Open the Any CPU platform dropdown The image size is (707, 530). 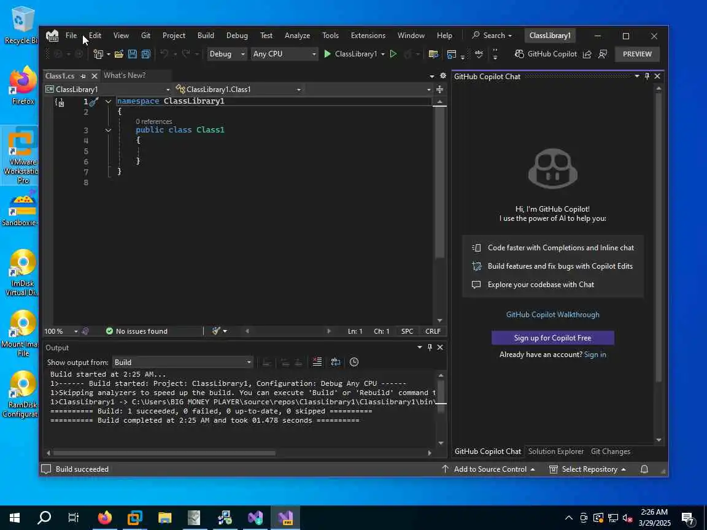[x=284, y=54]
